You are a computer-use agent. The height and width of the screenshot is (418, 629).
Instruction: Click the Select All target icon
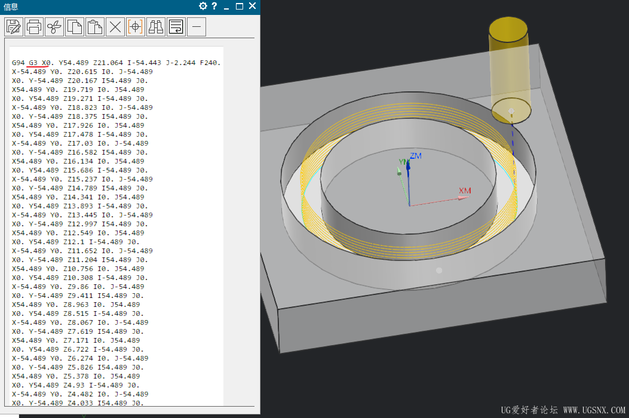136,27
